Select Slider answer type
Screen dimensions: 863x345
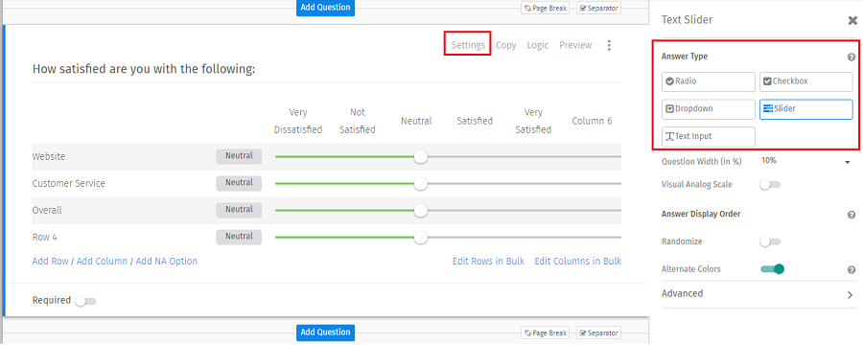tap(806, 109)
